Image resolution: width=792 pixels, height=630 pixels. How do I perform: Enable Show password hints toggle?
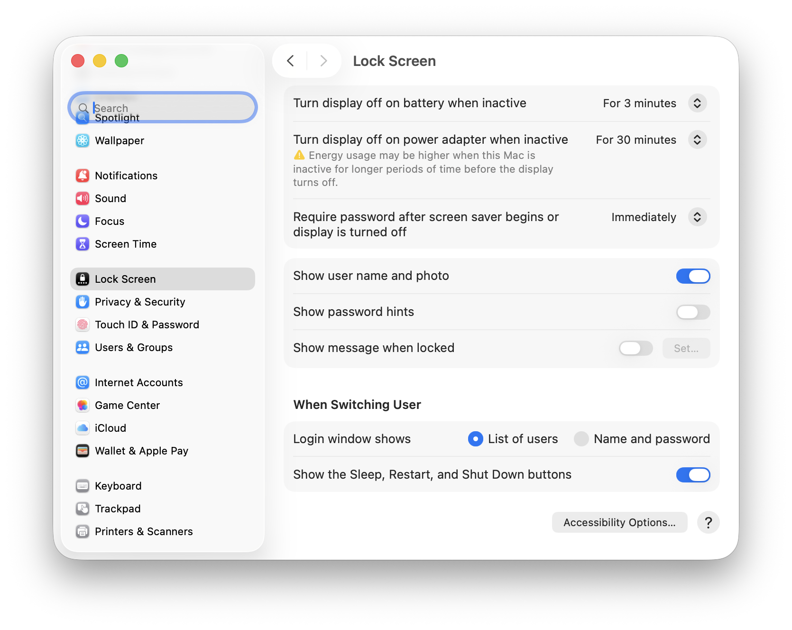coord(693,312)
